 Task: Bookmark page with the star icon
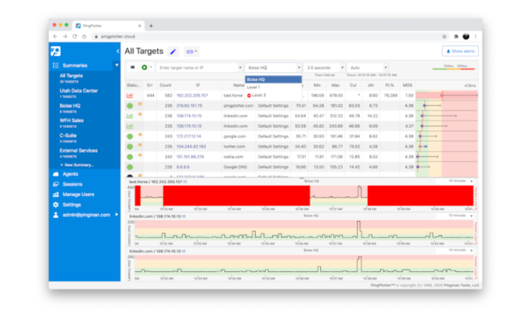pyautogui.click(x=444, y=36)
